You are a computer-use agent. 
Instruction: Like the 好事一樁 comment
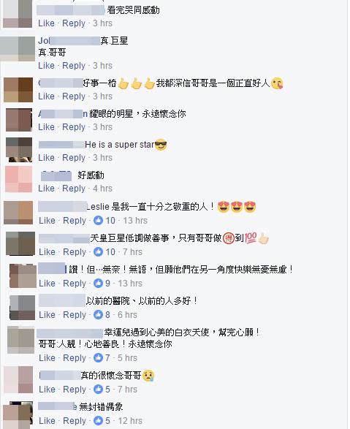[46, 96]
